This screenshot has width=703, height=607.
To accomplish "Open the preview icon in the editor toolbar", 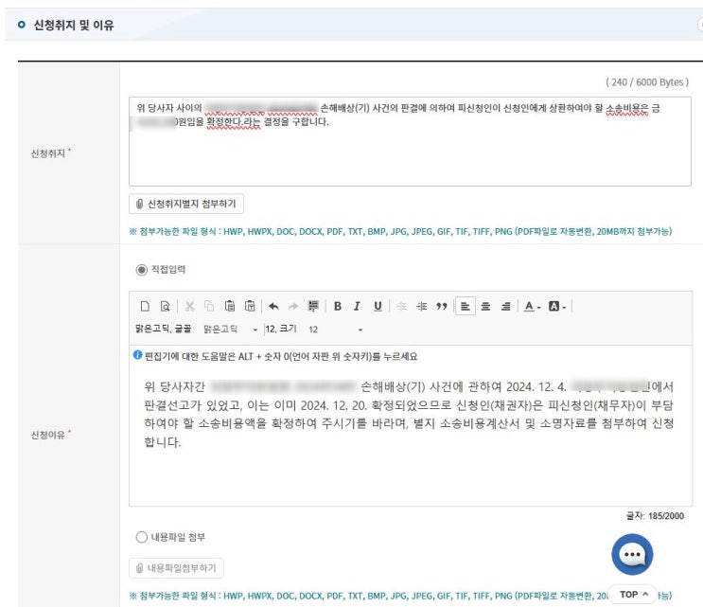I will click(x=165, y=306).
